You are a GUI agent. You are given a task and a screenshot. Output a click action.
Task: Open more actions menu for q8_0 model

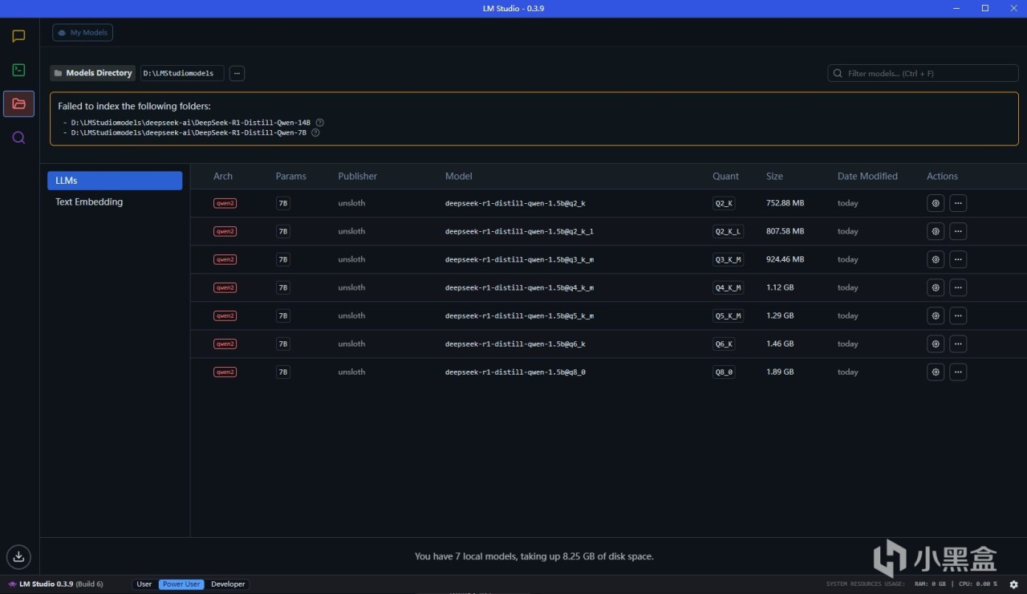(958, 372)
